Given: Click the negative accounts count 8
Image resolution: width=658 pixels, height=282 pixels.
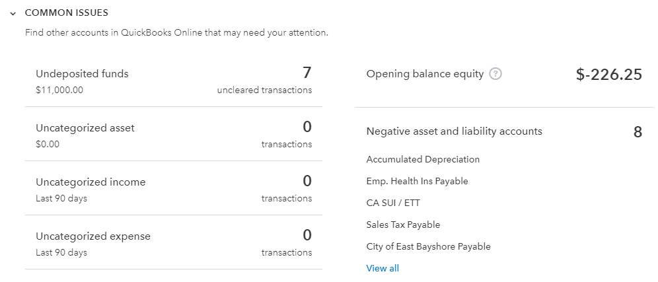Looking at the screenshot, I should click(638, 132).
